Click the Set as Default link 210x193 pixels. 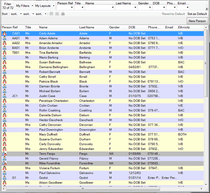[x=197, y=14]
